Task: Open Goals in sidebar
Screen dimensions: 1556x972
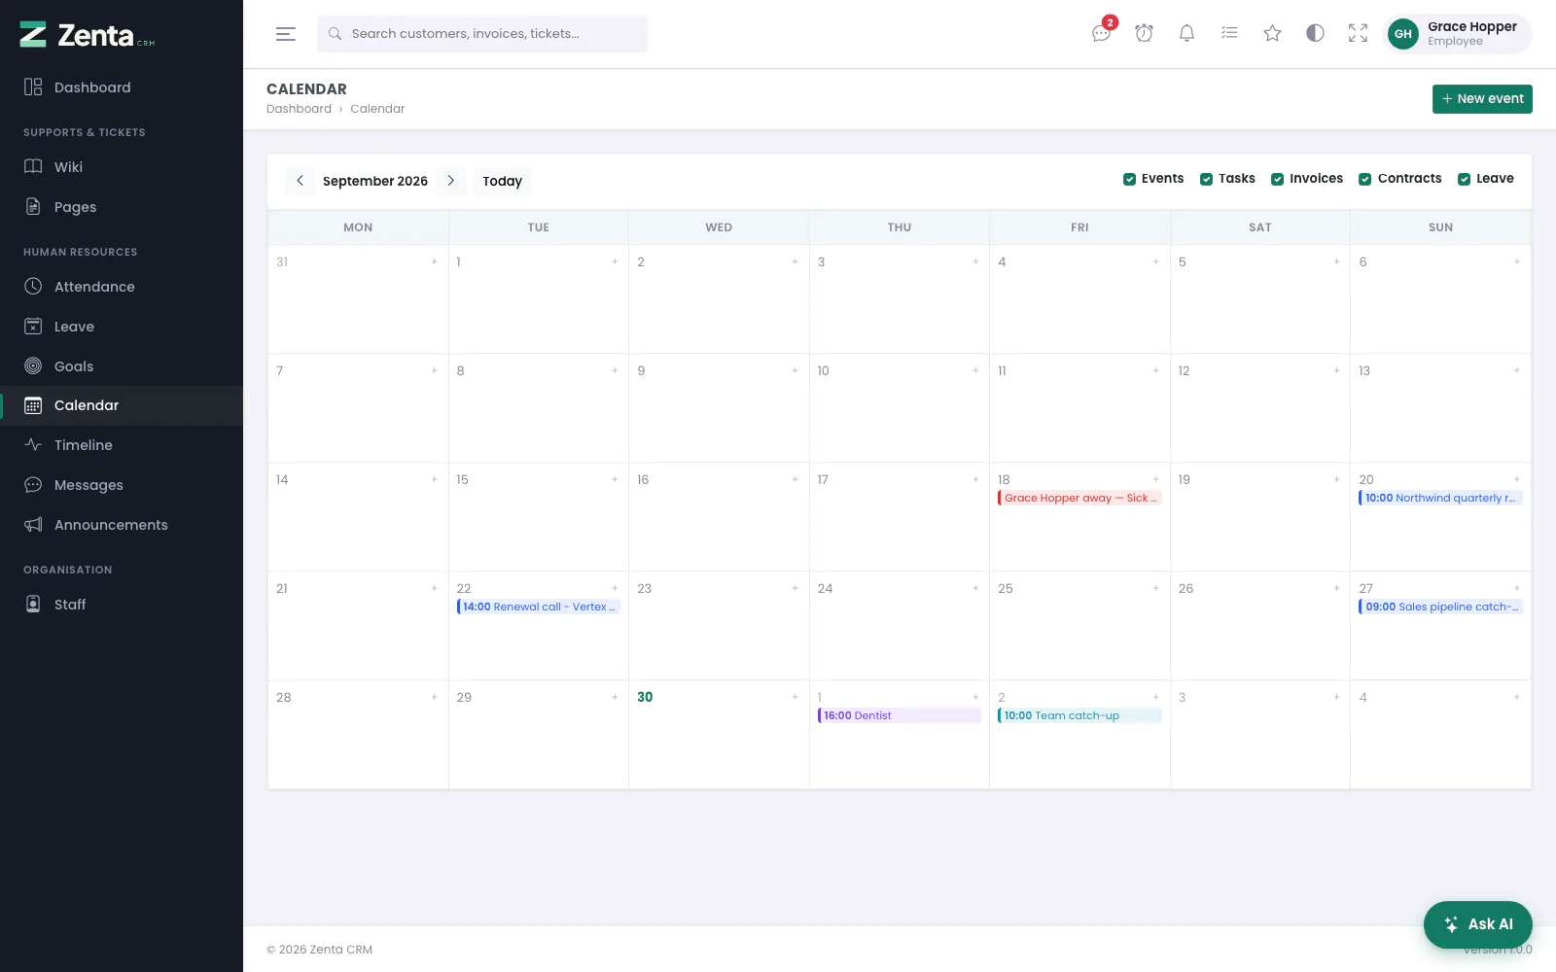Action: click(122, 366)
